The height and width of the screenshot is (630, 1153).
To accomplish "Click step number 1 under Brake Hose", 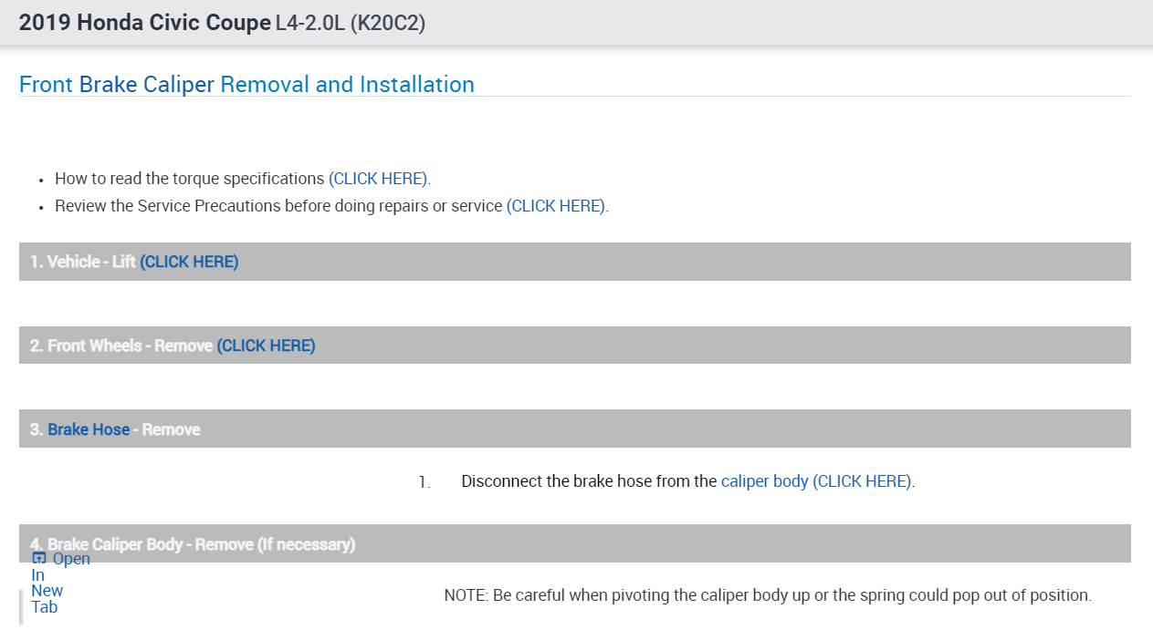I will coord(424,482).
